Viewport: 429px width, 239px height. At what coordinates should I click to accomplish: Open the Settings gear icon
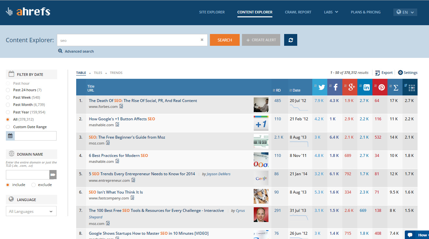click(x=400, y=73)
